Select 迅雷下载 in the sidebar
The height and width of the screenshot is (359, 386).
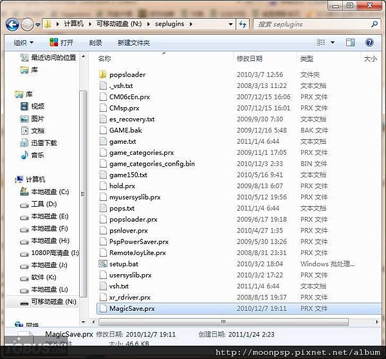point(39,143)
